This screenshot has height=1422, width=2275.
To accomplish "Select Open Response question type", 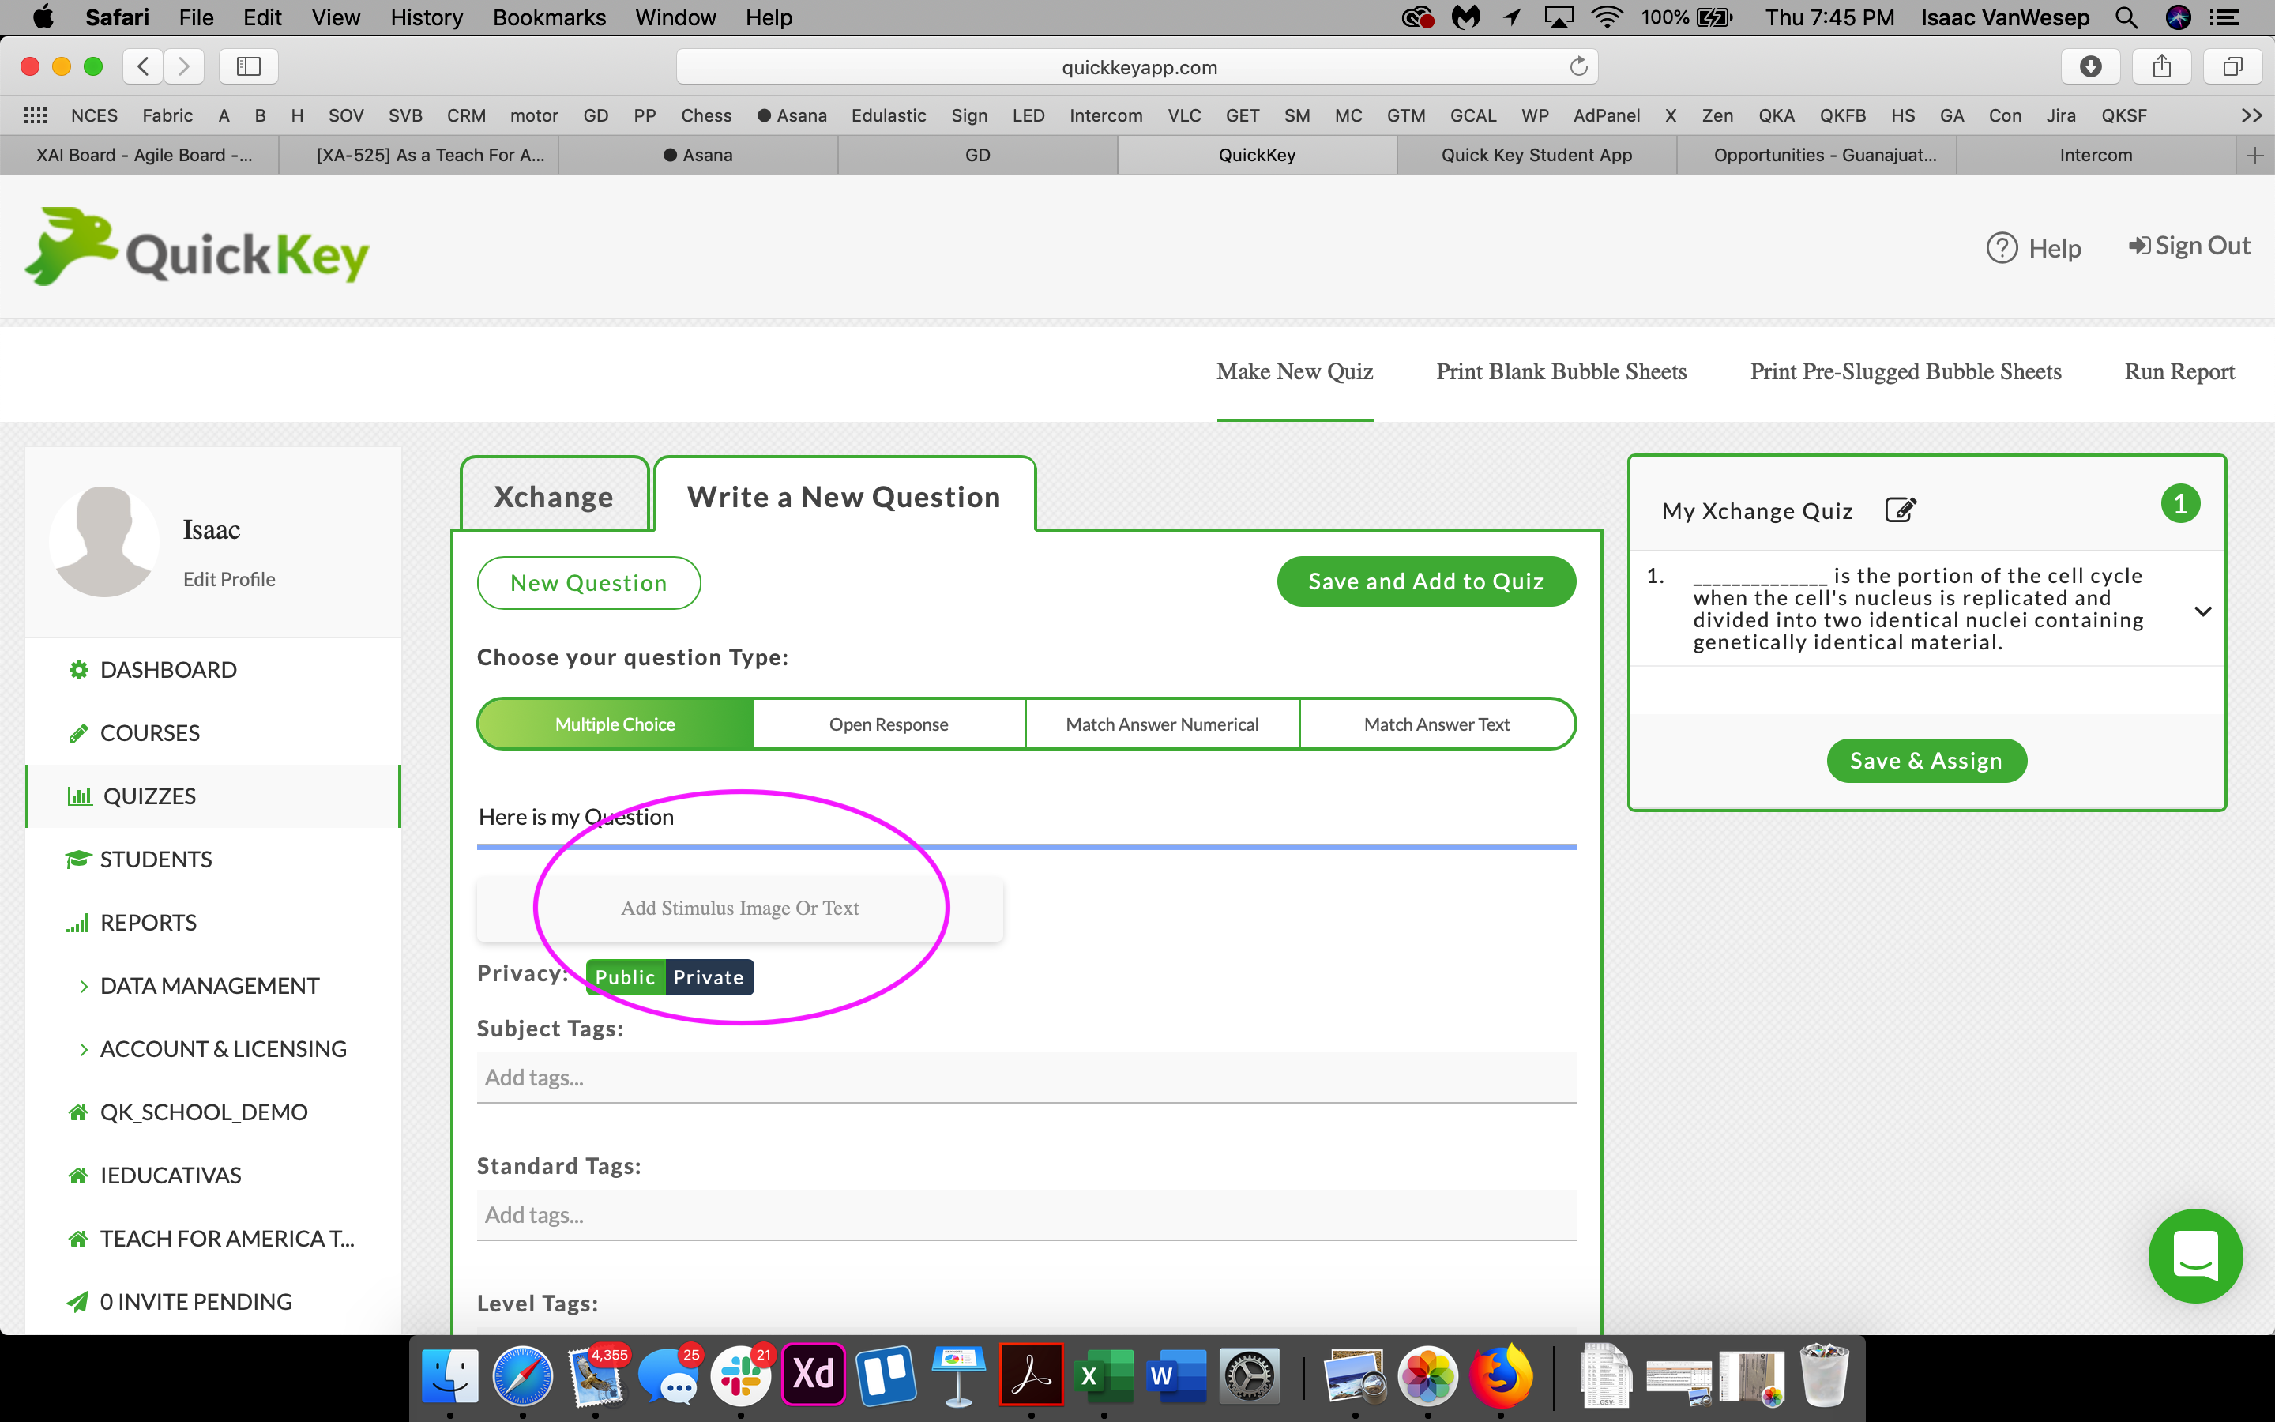I will 889,724.
